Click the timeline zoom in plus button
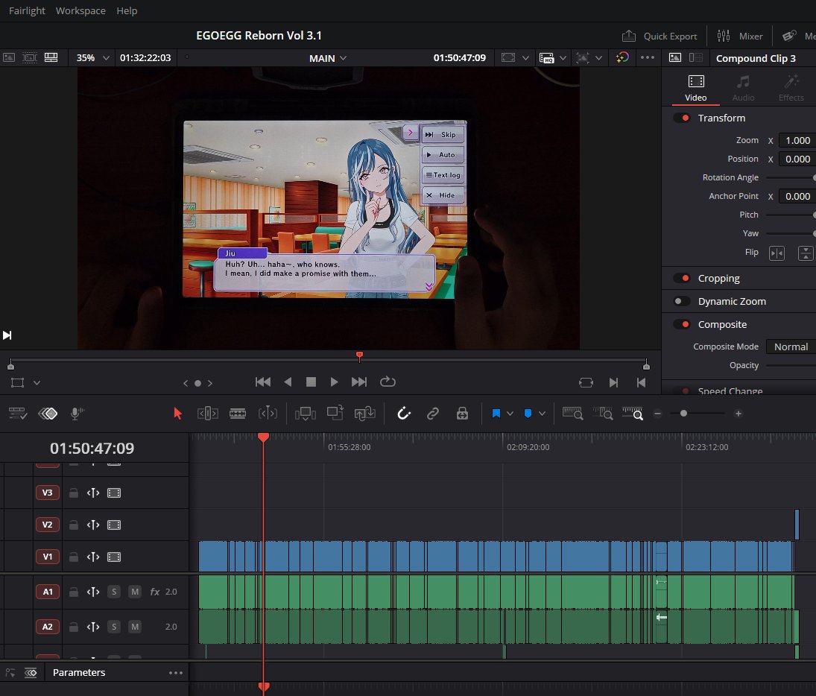816x696 pixels. coord(738,414)
